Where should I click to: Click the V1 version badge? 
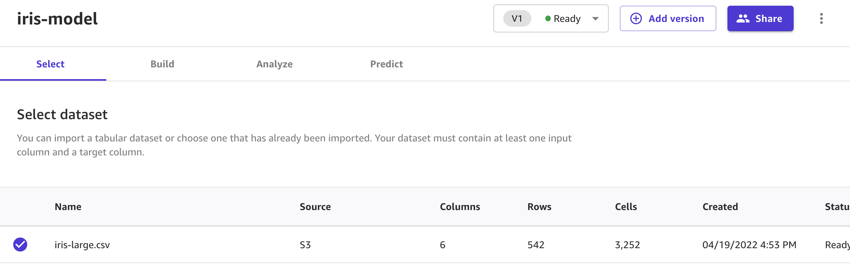point(517,18)
